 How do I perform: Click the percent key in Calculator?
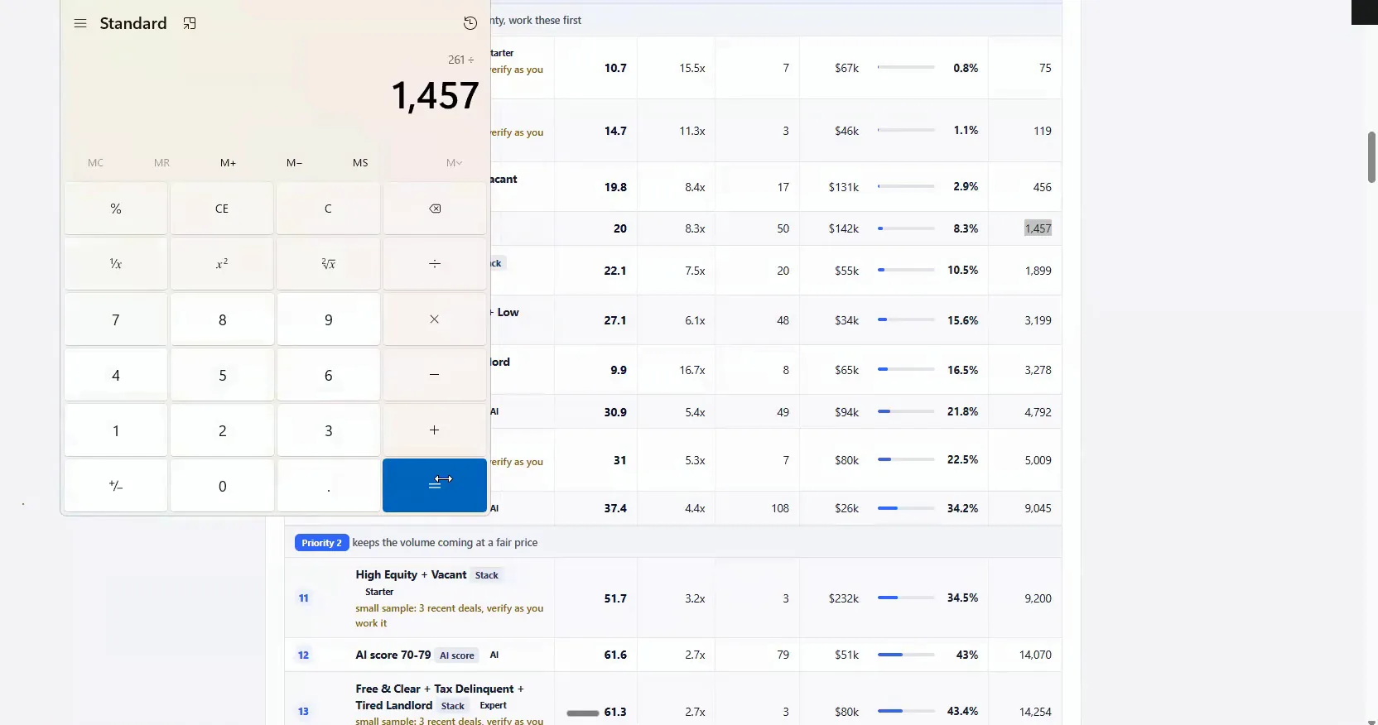pyautogui.click(x=116, y=209)
